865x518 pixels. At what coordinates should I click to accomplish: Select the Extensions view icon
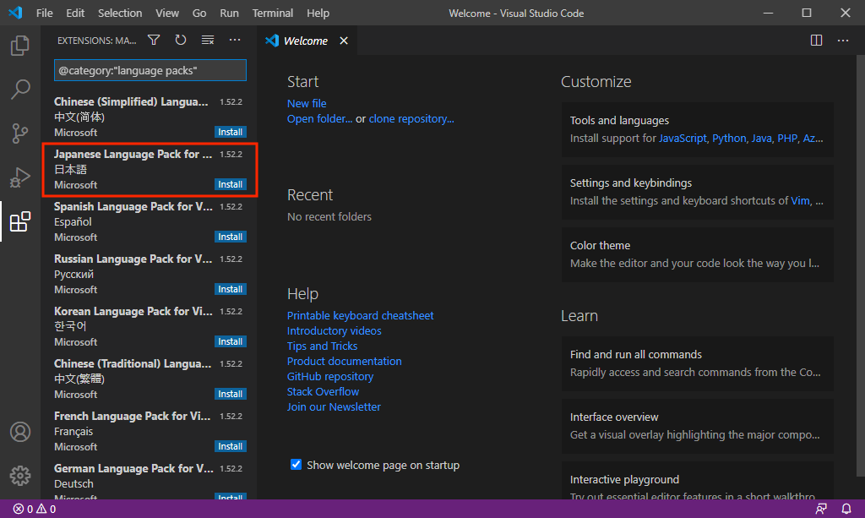pos(20,221)
